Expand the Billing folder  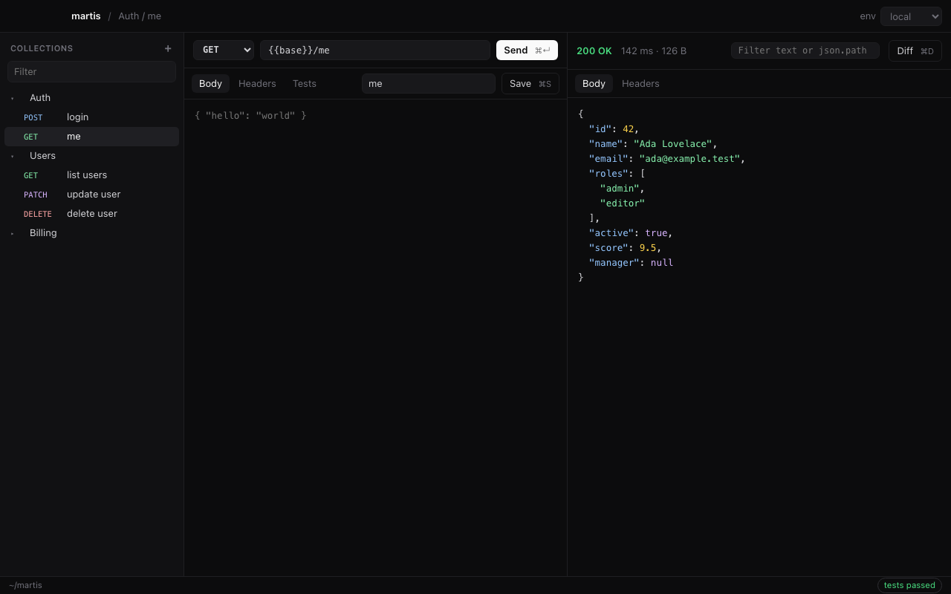(12, 233)
